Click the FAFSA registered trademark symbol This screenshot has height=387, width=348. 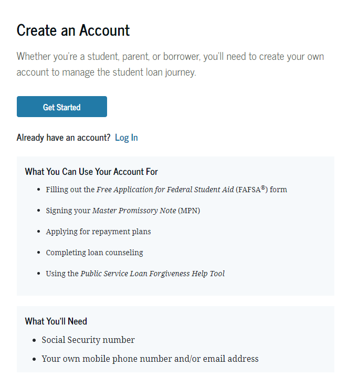(x=263, y=187)
